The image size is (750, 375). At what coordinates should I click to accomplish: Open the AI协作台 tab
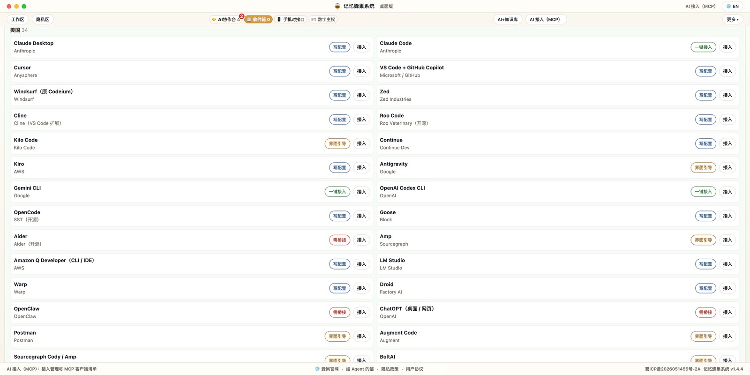(x=226, y=20)
